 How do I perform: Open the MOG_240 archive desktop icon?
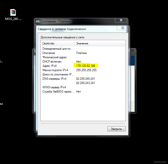click(x=13, y=12)
